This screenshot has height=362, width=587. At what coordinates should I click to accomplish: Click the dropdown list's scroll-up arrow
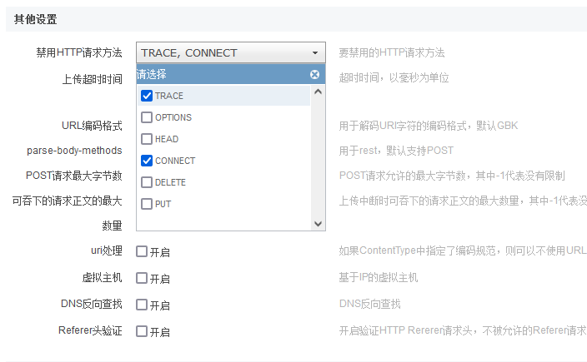[x=319, y=92]
